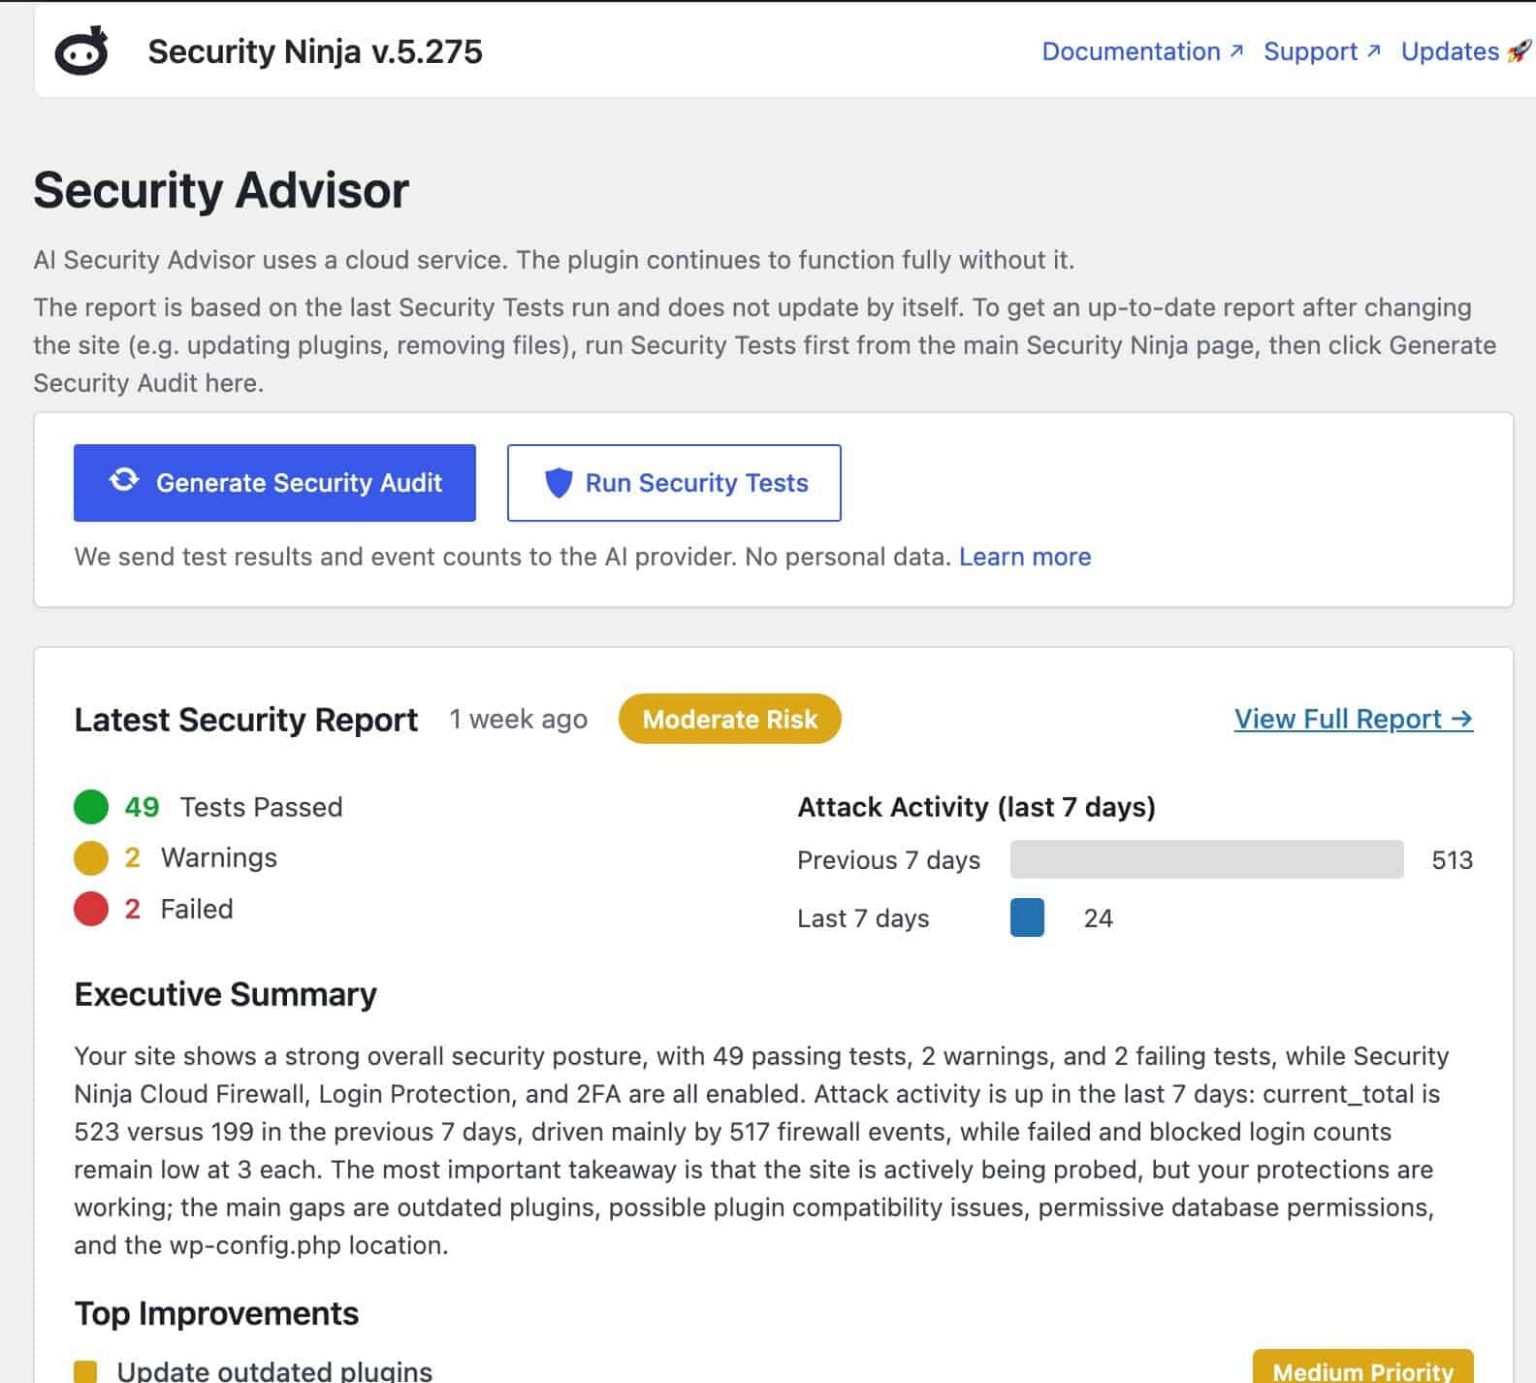Click the green Tests Passed status dot

click(91, 807)
